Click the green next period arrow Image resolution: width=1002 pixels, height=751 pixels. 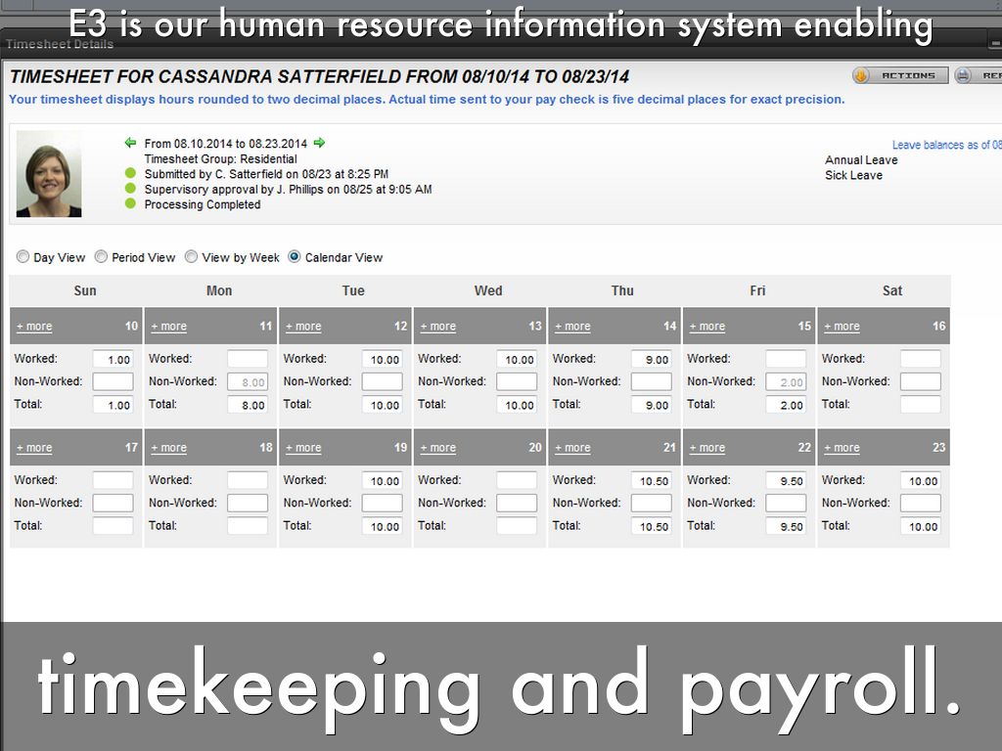coord(319,143)
